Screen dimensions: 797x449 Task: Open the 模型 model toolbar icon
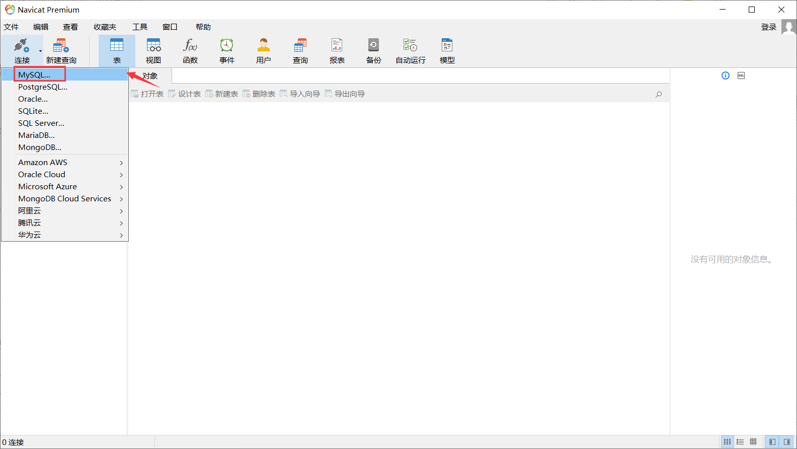(447, 45)
